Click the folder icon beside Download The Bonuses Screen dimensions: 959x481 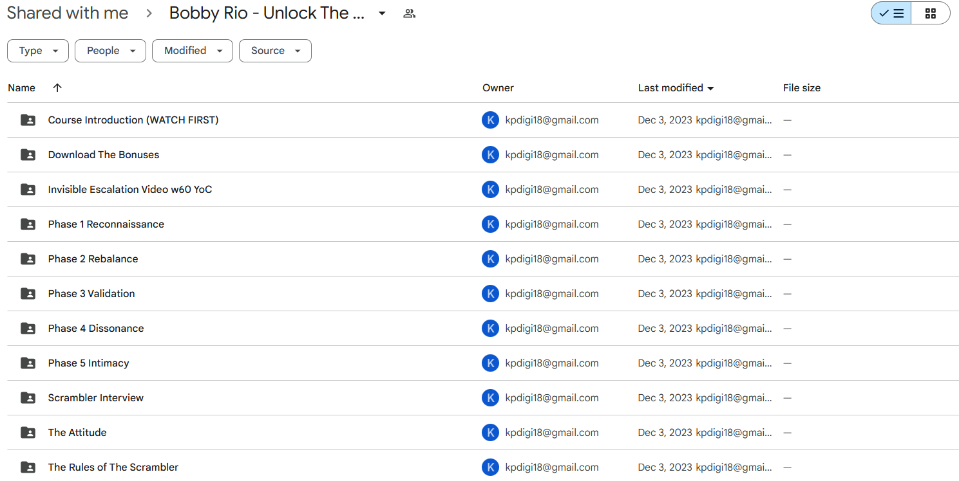(28, 155)
